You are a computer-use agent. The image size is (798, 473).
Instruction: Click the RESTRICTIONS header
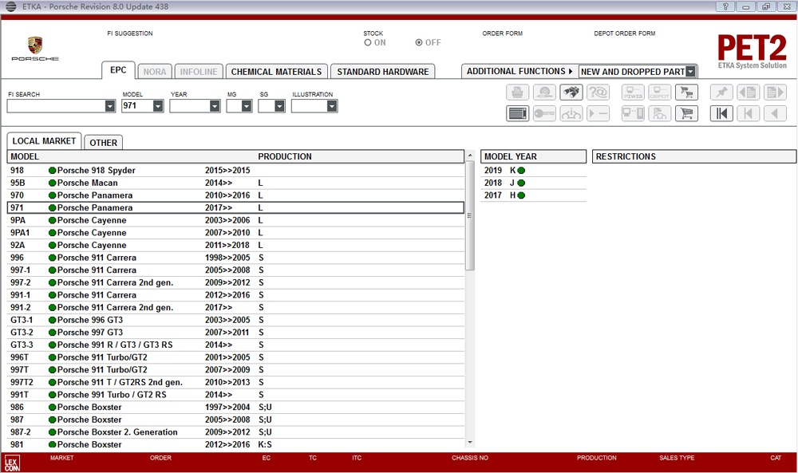694,156
